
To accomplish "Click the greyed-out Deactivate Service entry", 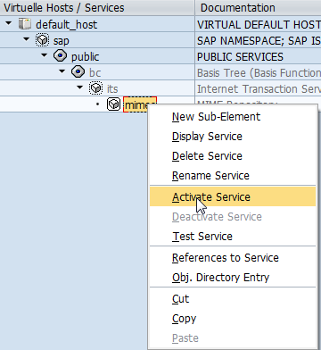I will tap(233, 217).
